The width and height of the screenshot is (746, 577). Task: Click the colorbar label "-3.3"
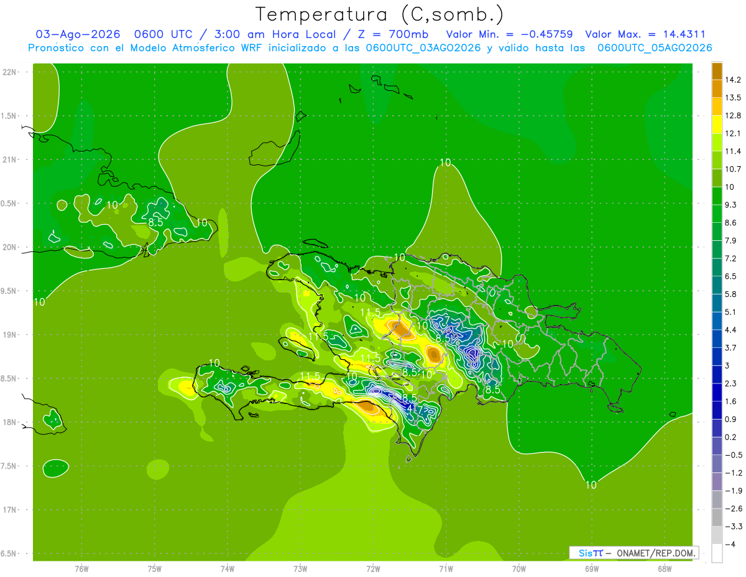[732, 526]
